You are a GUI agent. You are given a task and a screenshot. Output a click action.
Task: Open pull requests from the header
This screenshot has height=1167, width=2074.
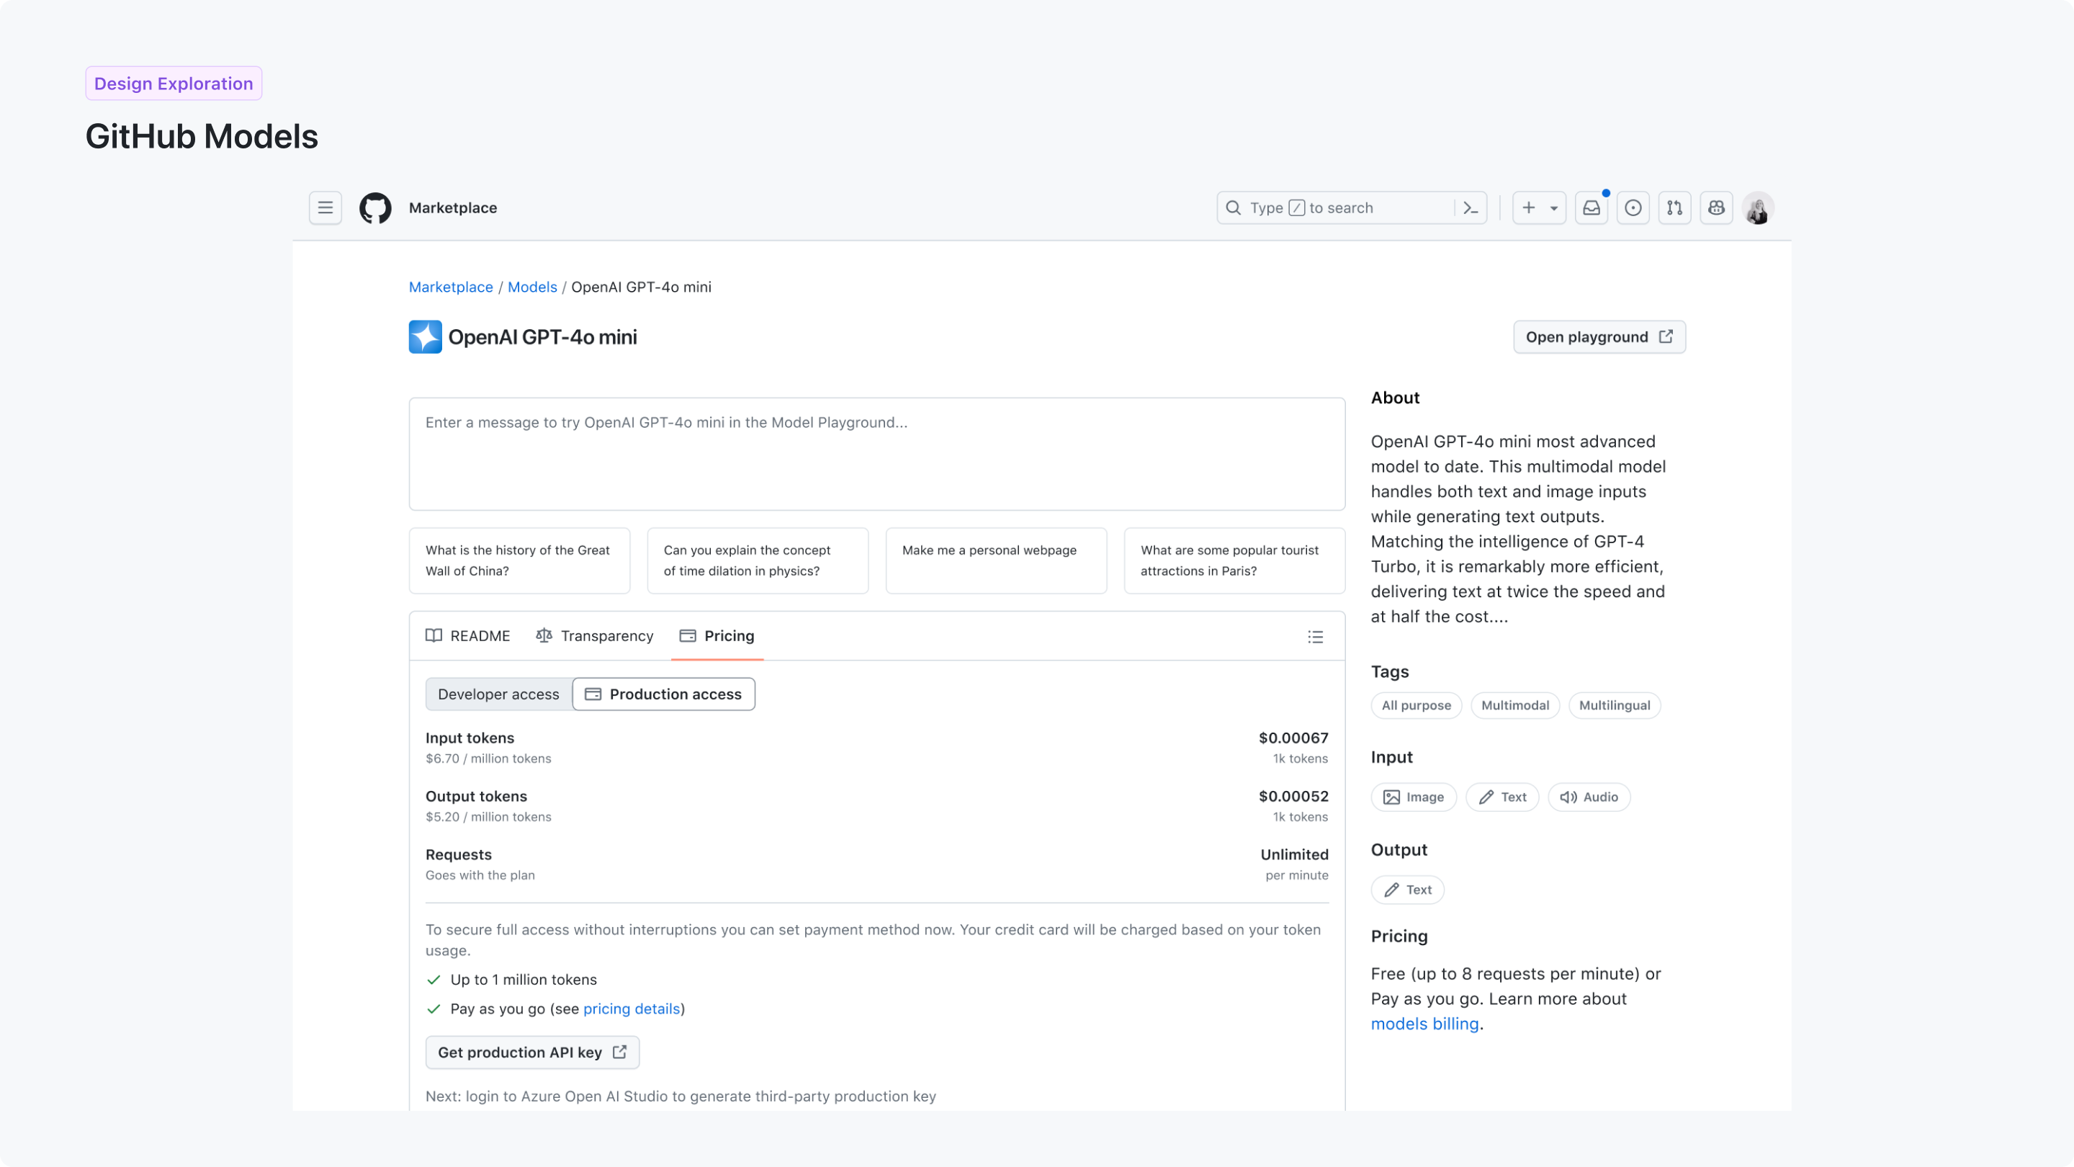(x=1674, y=207)
